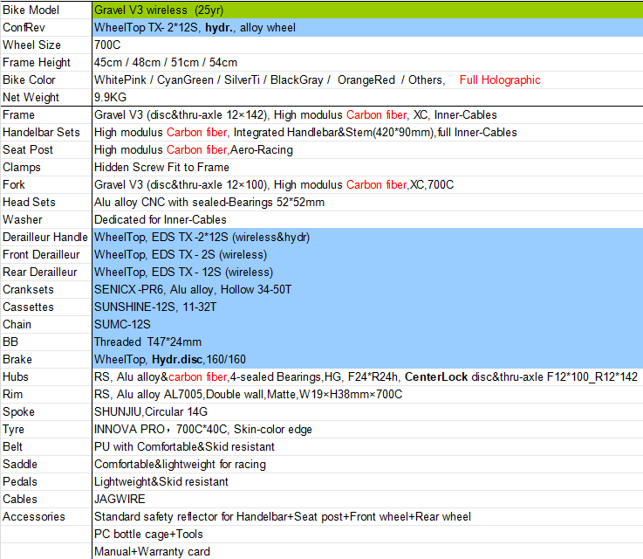This screenshot has width=643, height=559.
Task: Select 'WheelTop, EDS TX - 2S (wireless)' cell
Action: [x=367, y=254]
